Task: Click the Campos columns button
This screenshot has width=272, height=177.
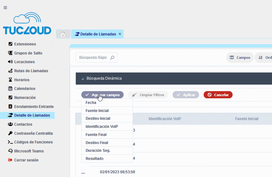Action: (x=240, y=58)
